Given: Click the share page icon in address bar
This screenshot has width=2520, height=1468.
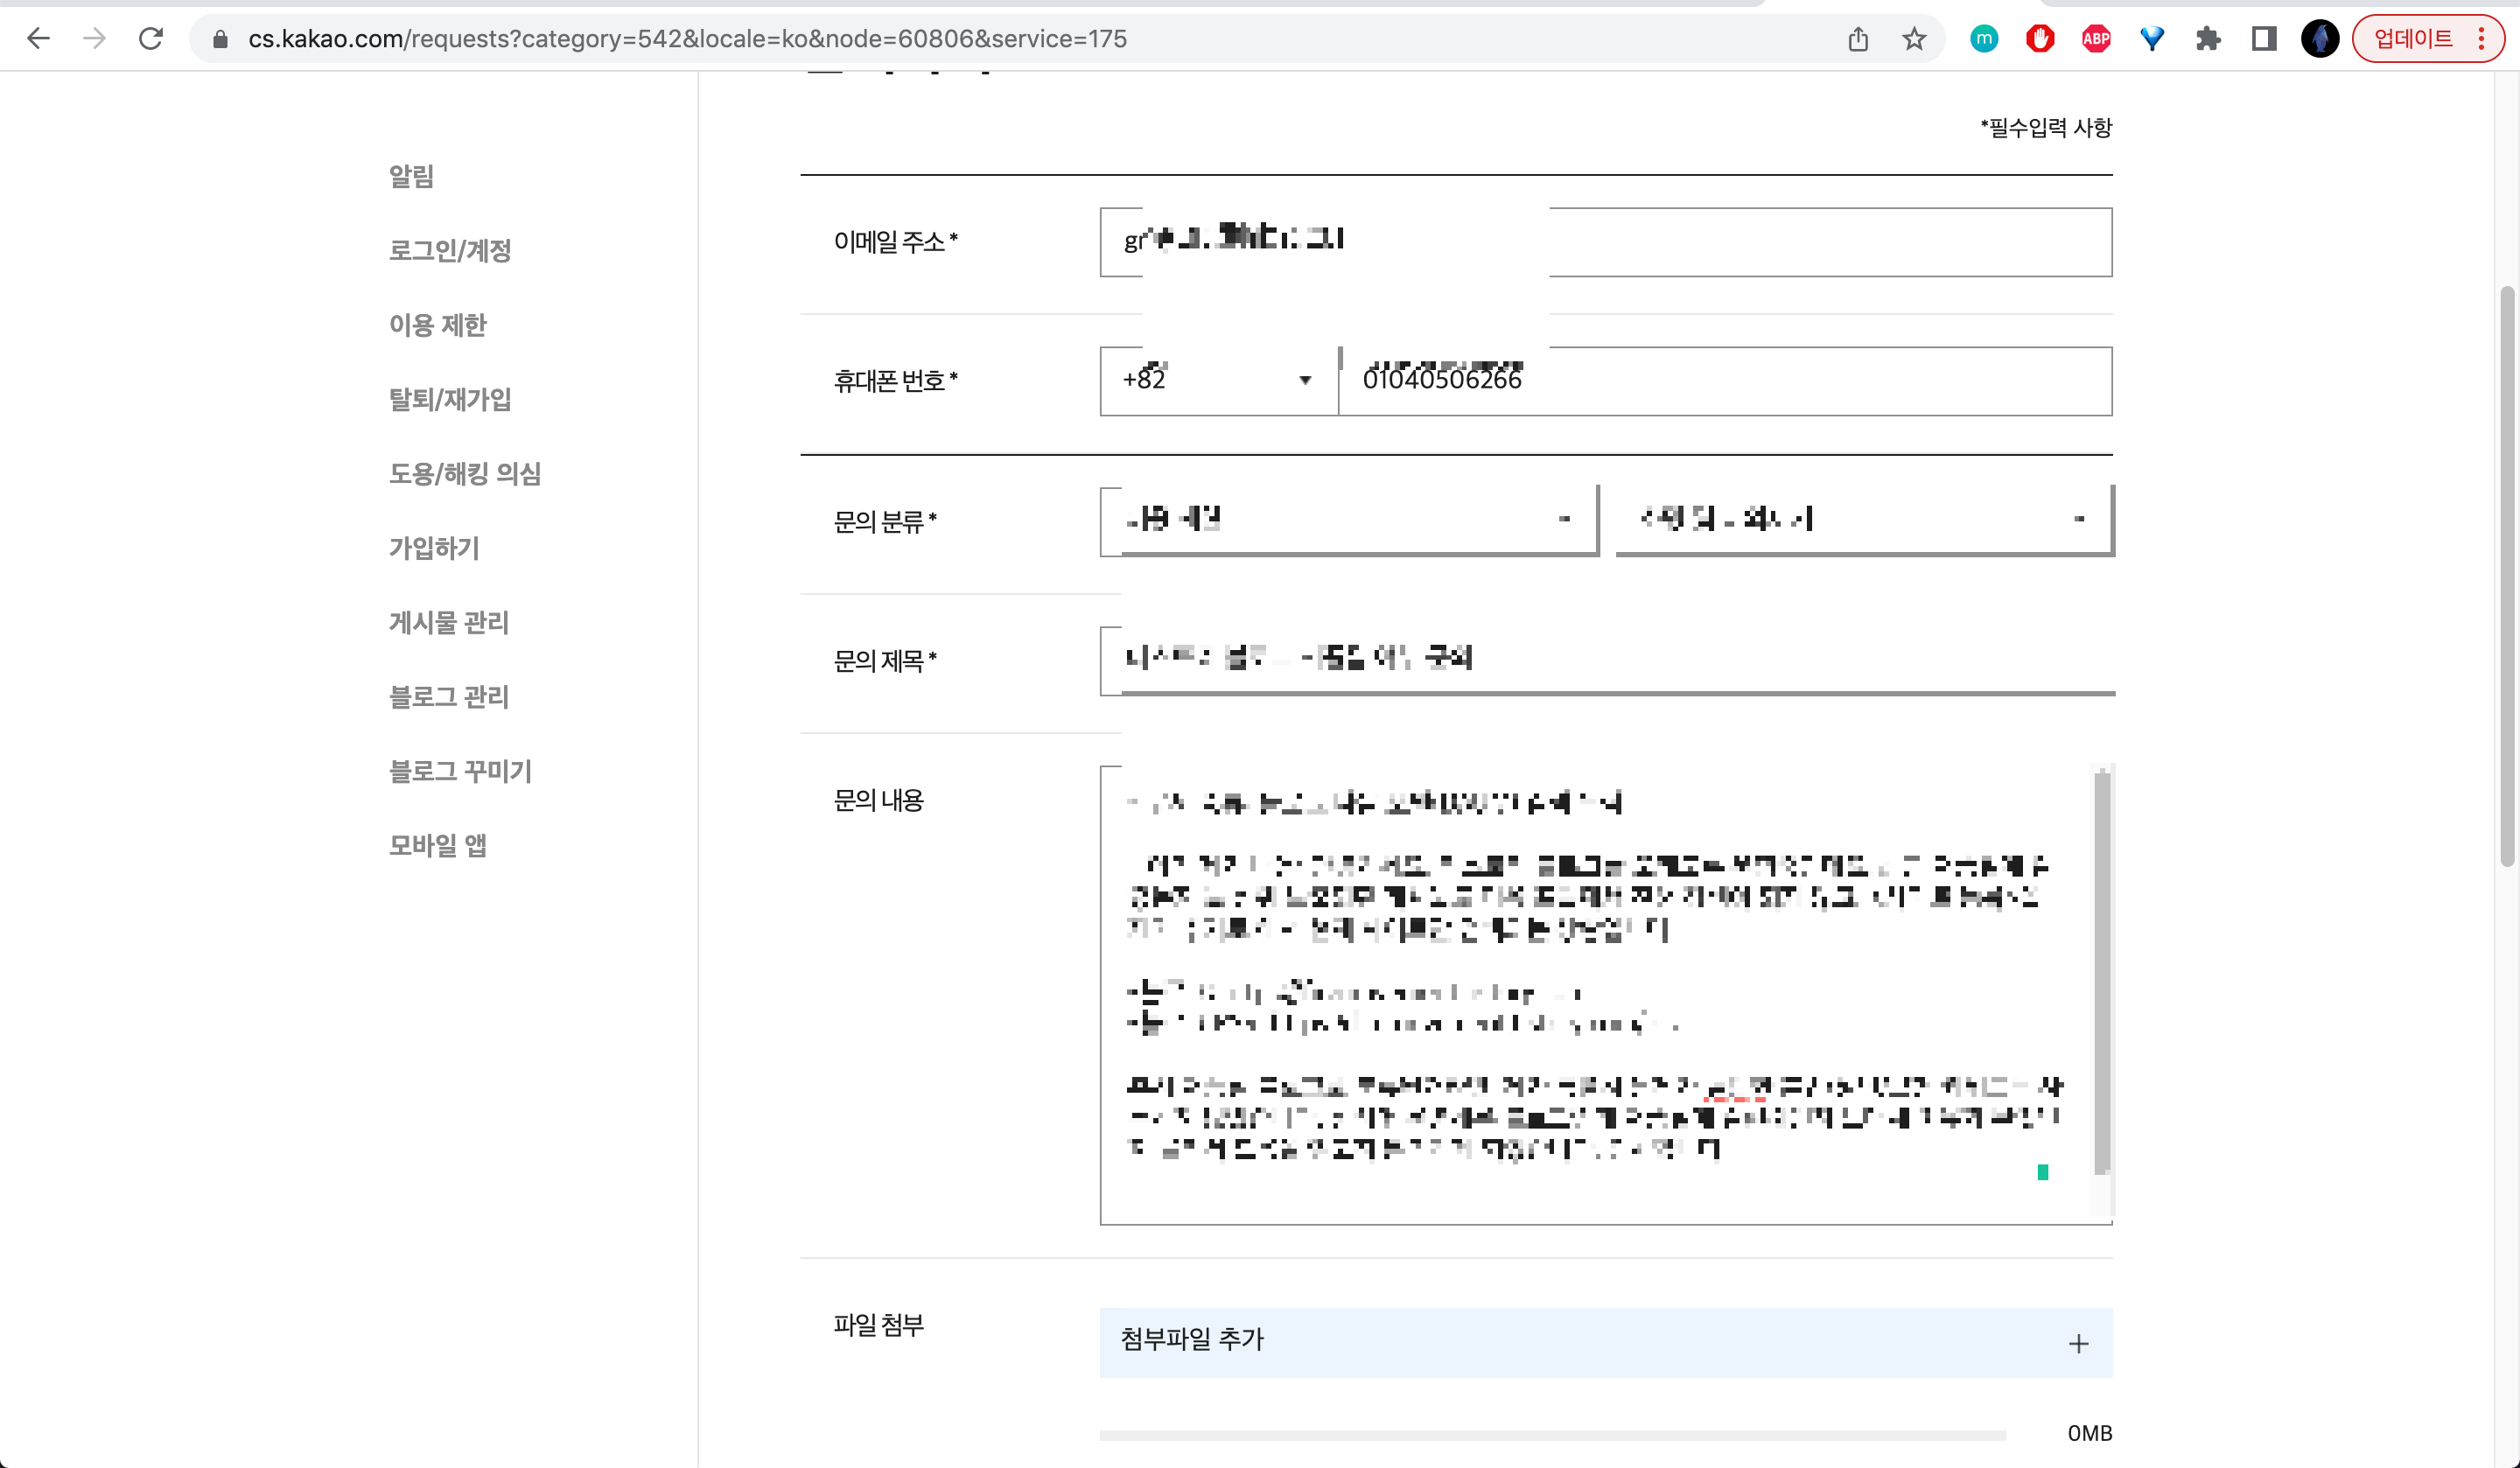Looking at the screenshot, I should click(x=1858, y=39).
